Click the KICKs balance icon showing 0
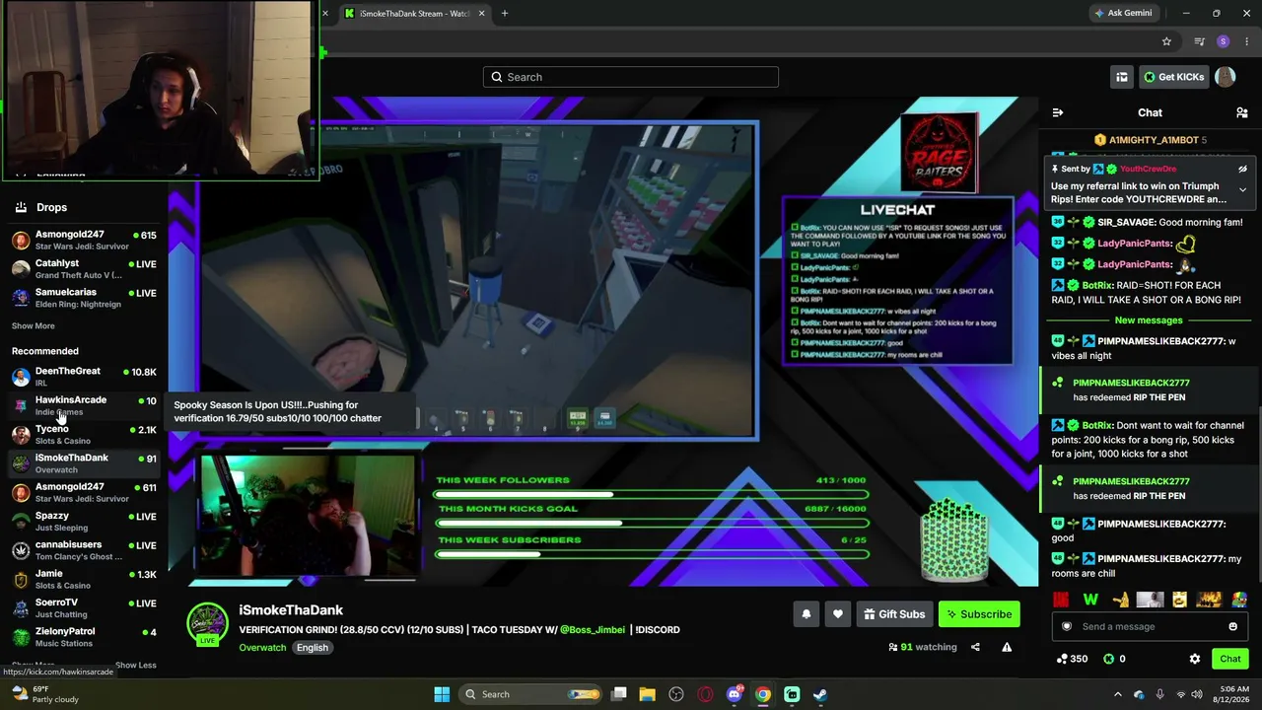The width and height of the screenshot is (1262, 710). [1108, 659]
